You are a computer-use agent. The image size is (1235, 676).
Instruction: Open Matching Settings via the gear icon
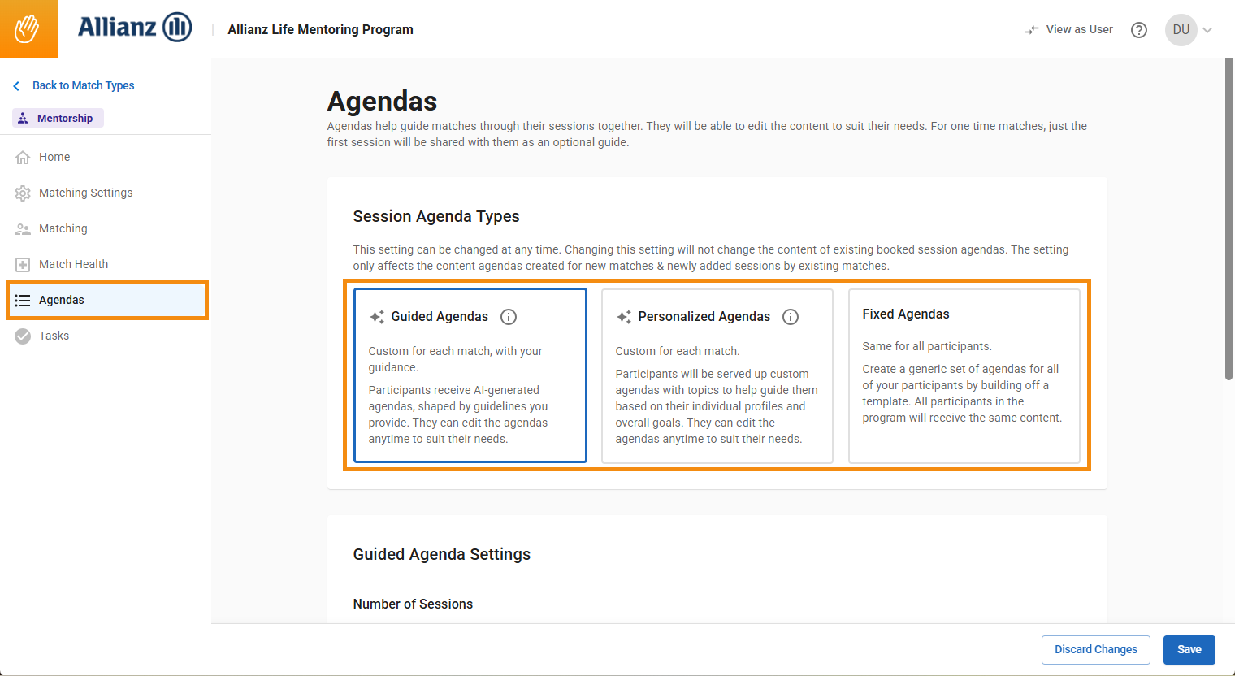[x=23, y=192]
